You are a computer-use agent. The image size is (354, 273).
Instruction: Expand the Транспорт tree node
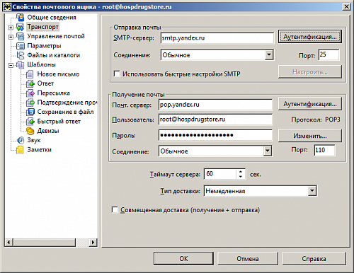click(x=11, y=28)
